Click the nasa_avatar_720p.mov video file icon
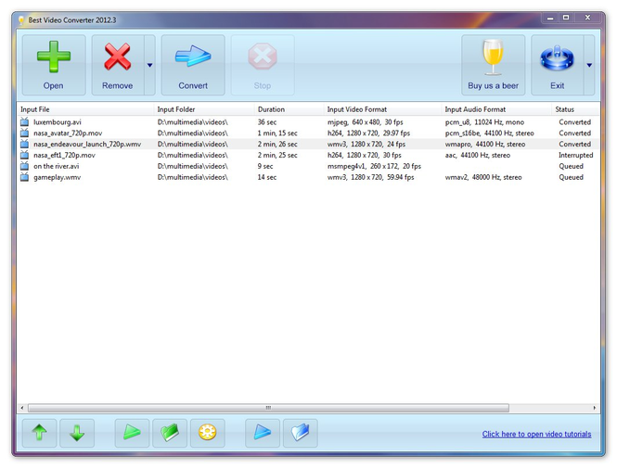The image size is (617, 468). click(24, 133)
